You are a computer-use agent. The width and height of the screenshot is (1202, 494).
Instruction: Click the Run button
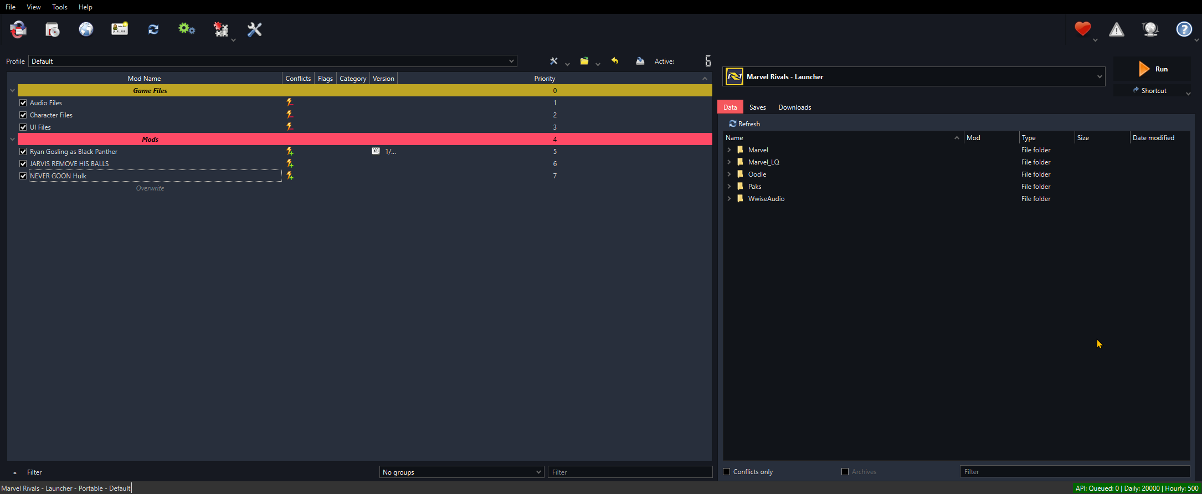coord(1152,69)
